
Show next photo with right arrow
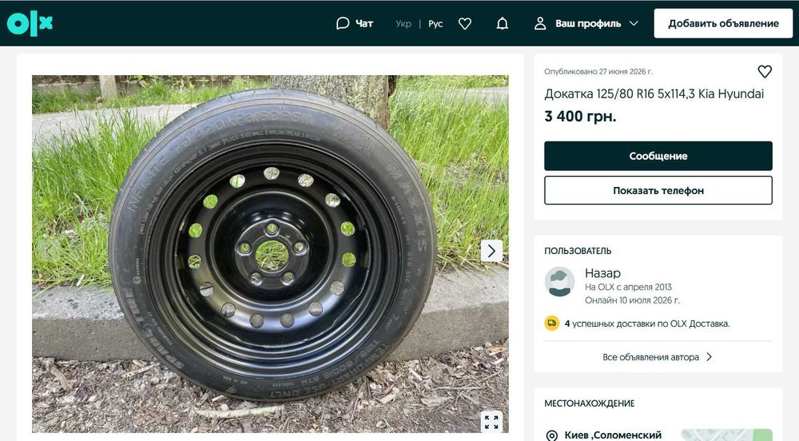[491, 251]
